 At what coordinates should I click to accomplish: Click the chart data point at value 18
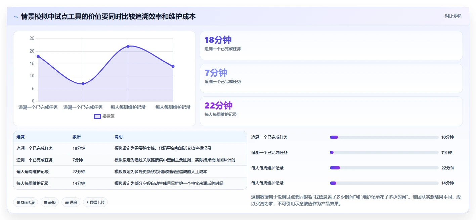[x=38, y=56]
